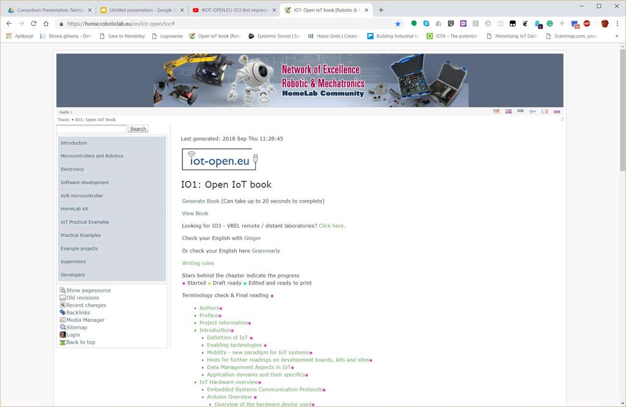Open the Ginger English checker link
626x407 pixels.
pos(252,238)
